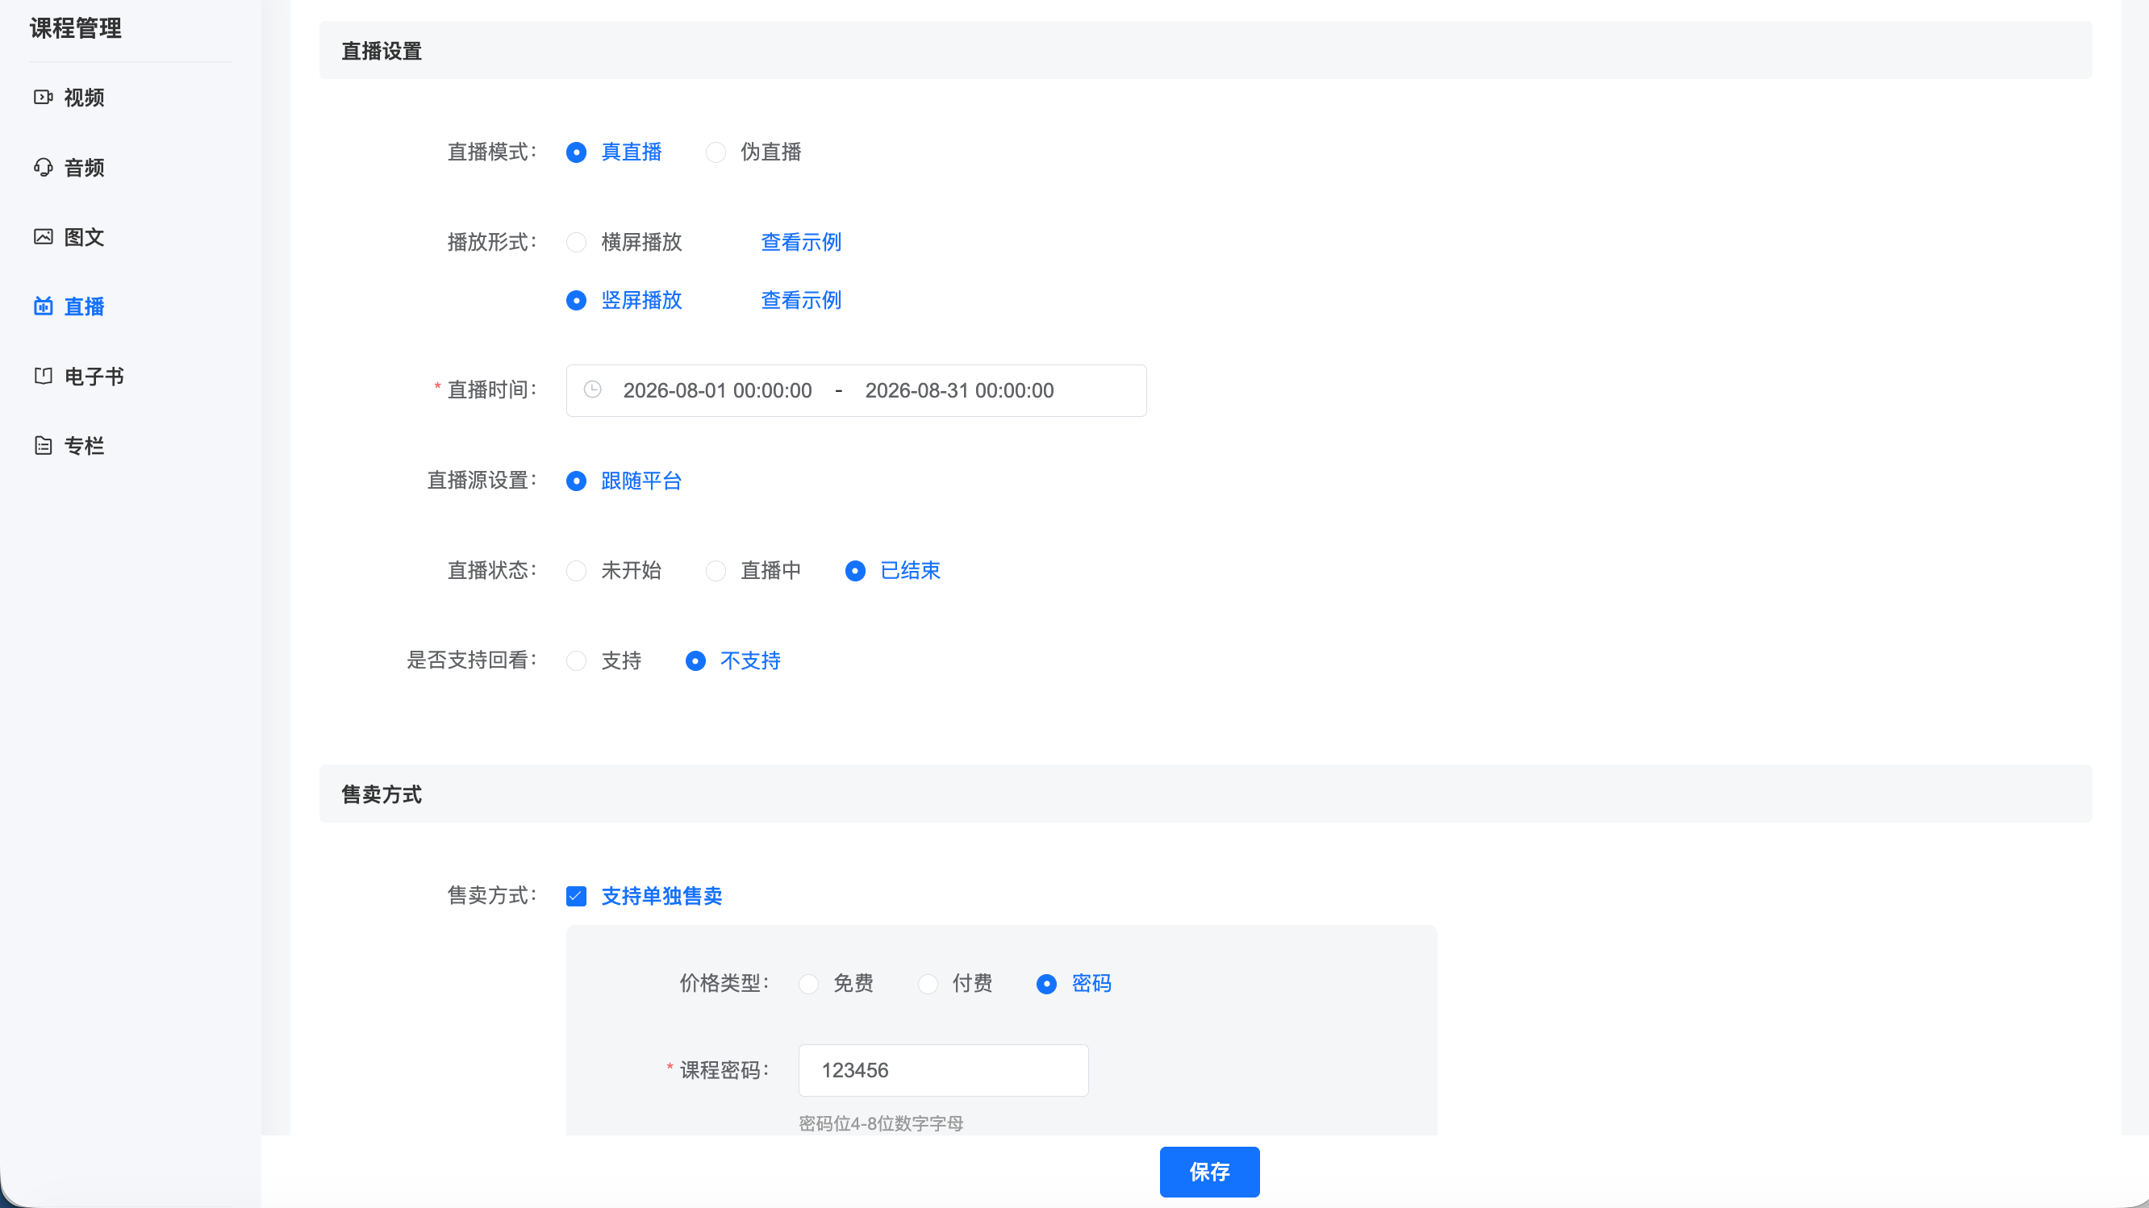Click the 课程管理 sidebar title
Viewport: 2149px width, 1208px height.
[x=76, y=28]
